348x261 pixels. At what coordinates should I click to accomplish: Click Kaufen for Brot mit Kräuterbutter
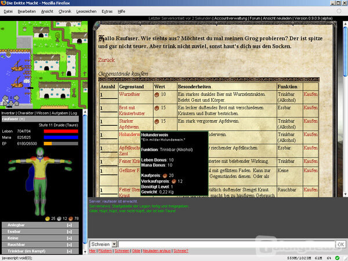click(x=310, y=108)
